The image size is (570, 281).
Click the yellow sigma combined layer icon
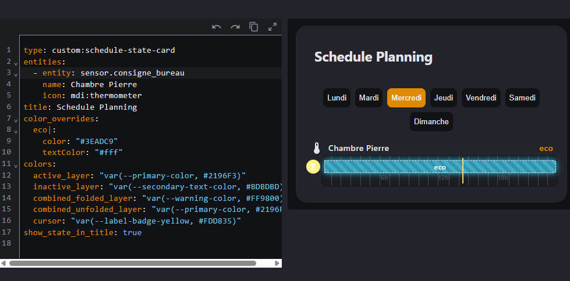click(313, 167)
